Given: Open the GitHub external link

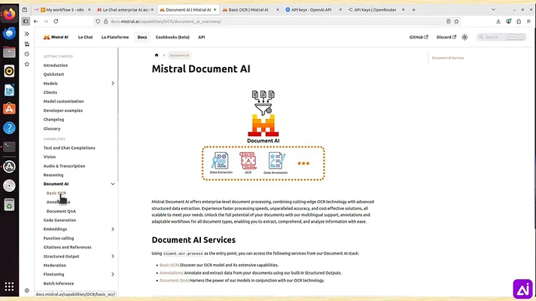Looking at the screenshot, I should coord(419,37).
